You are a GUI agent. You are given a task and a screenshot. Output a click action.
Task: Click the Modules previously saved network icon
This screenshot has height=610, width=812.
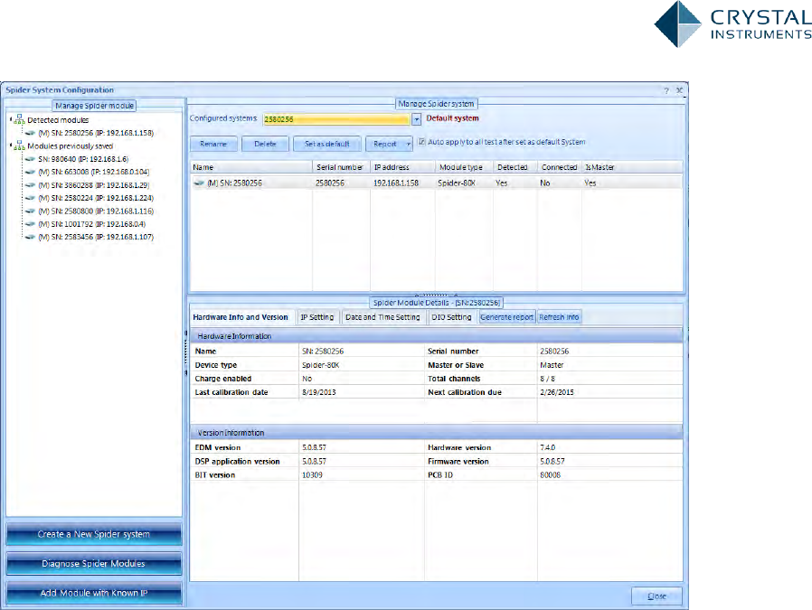19,145
